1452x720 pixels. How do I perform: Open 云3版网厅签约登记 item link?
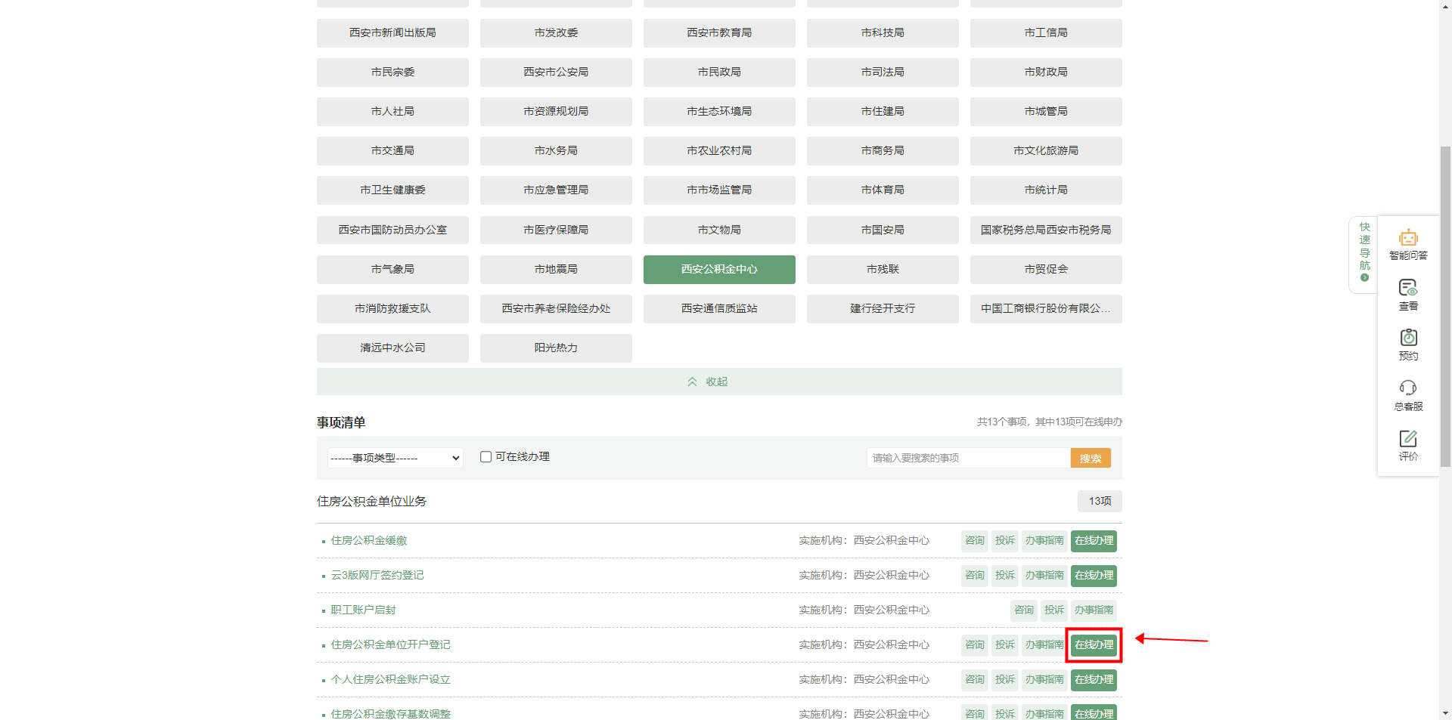[x=377, y=575]
